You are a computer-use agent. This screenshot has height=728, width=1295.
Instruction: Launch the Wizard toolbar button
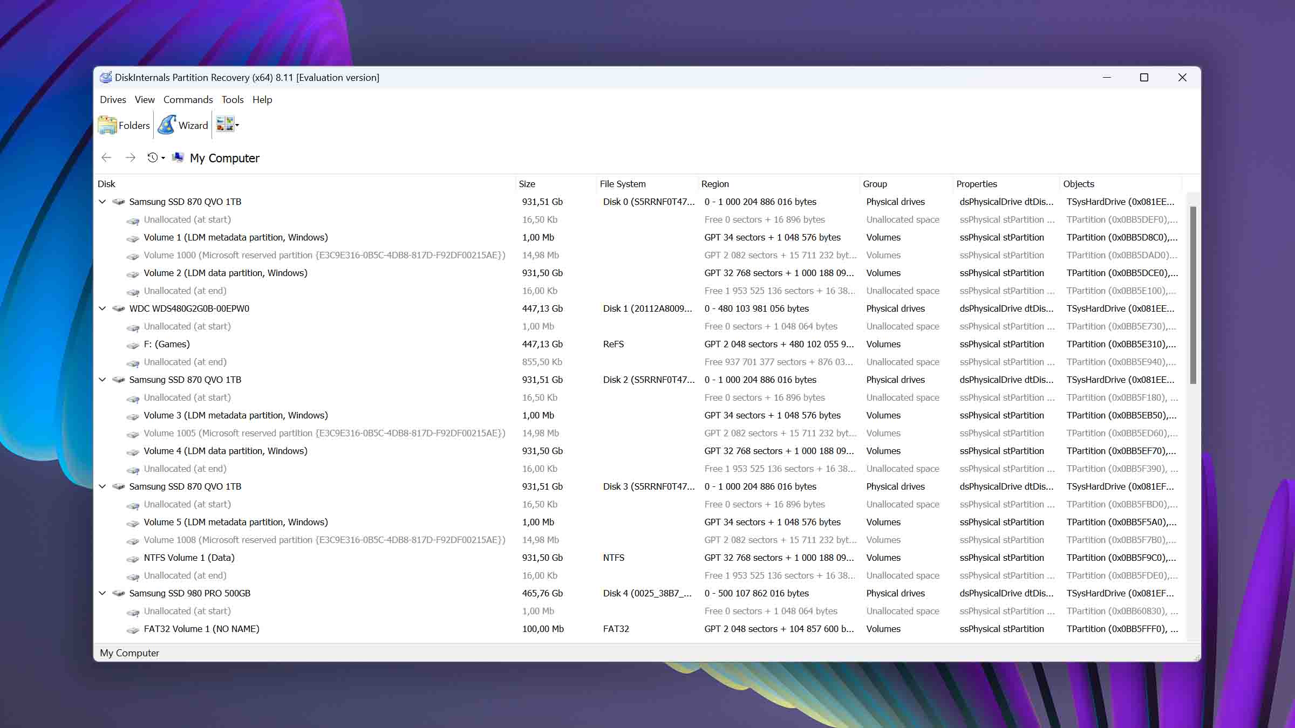point(183,125)
